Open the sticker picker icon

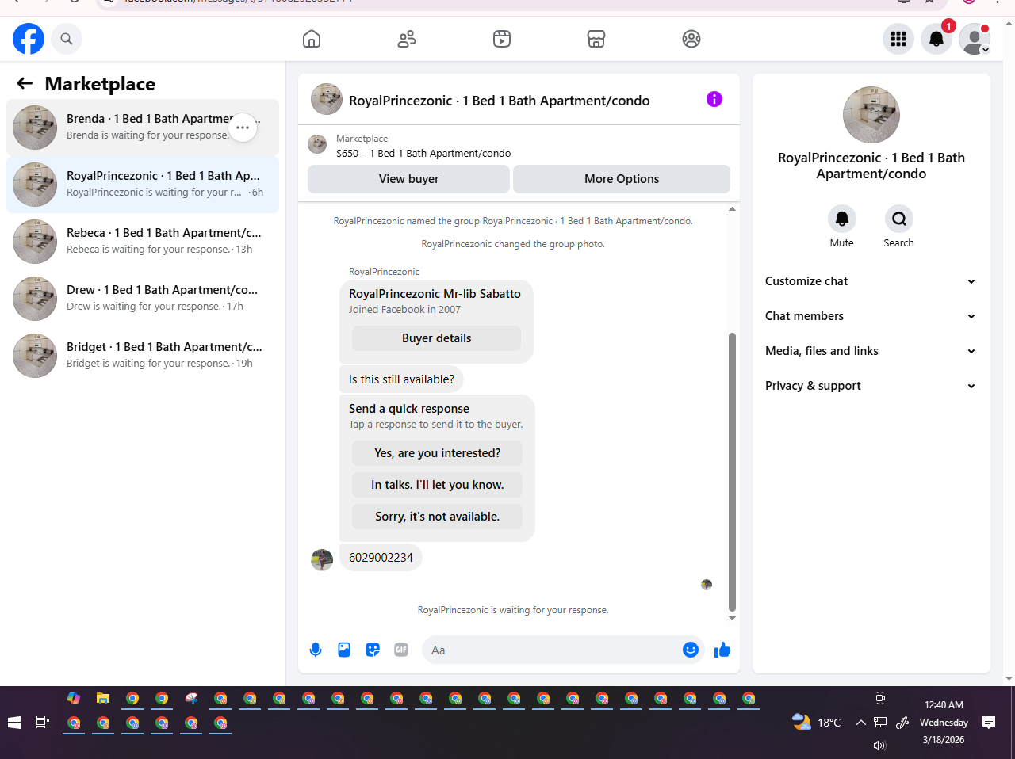[373, 650]
